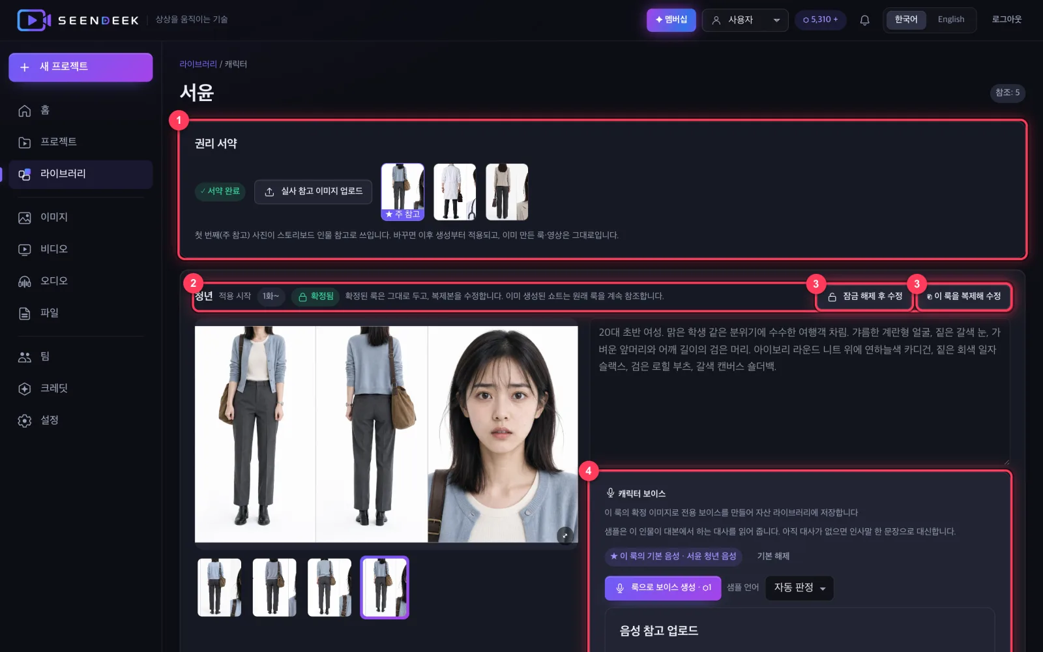The width and height of the screenshot is (1043, 652).
Task: Click the 서약 완료 status badge
Action: [x=220, y=192]
